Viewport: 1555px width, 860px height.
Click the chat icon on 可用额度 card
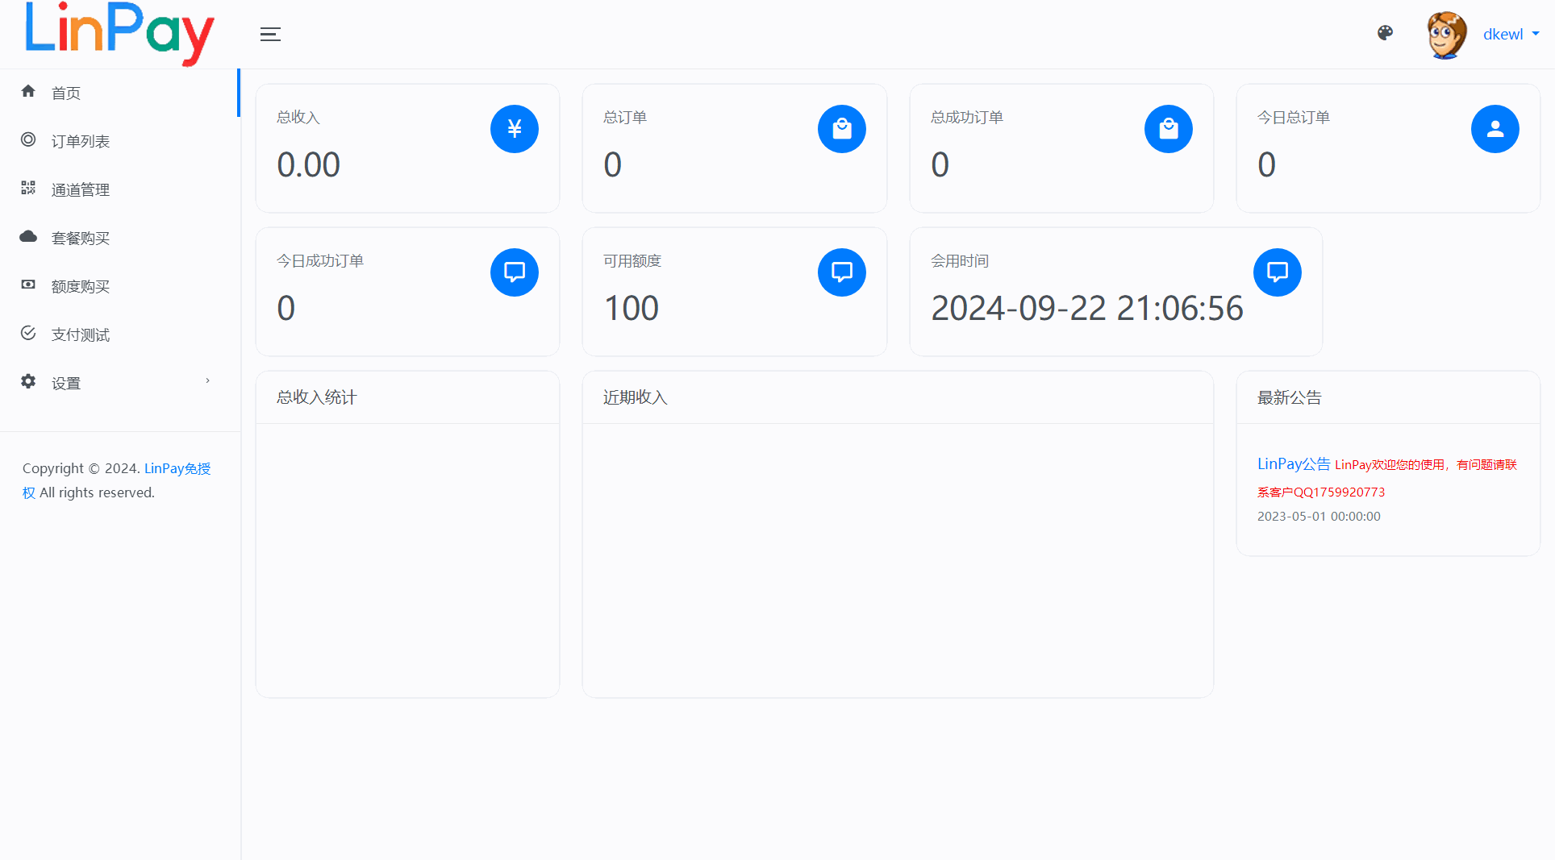coord(841,272)
